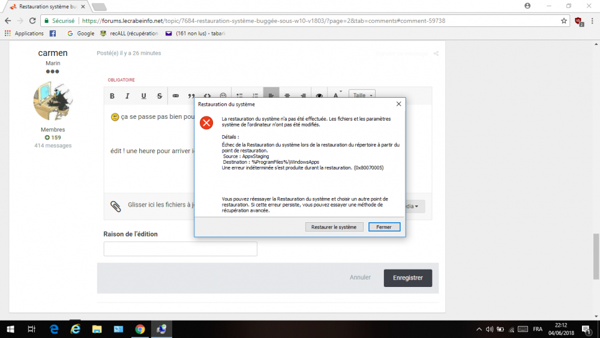Image resolution: width=600 pixels, height=338 pixels.
Task: Open the text color picker (A)
Action: pyautogui.click(x=337, y=94)
